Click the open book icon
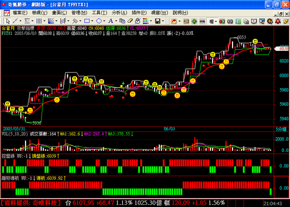Viewport: 290px width, 207px height. coord(254,21)
